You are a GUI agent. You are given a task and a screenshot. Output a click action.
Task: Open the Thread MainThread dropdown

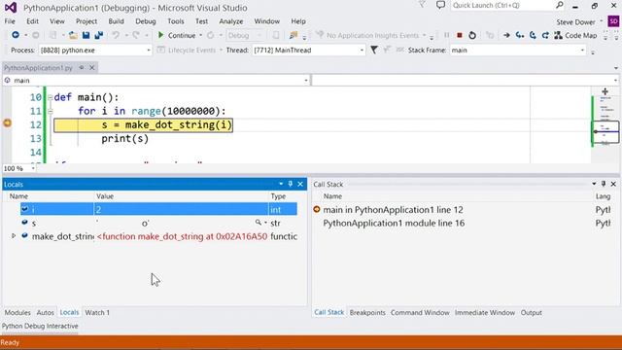click(362, 51)
